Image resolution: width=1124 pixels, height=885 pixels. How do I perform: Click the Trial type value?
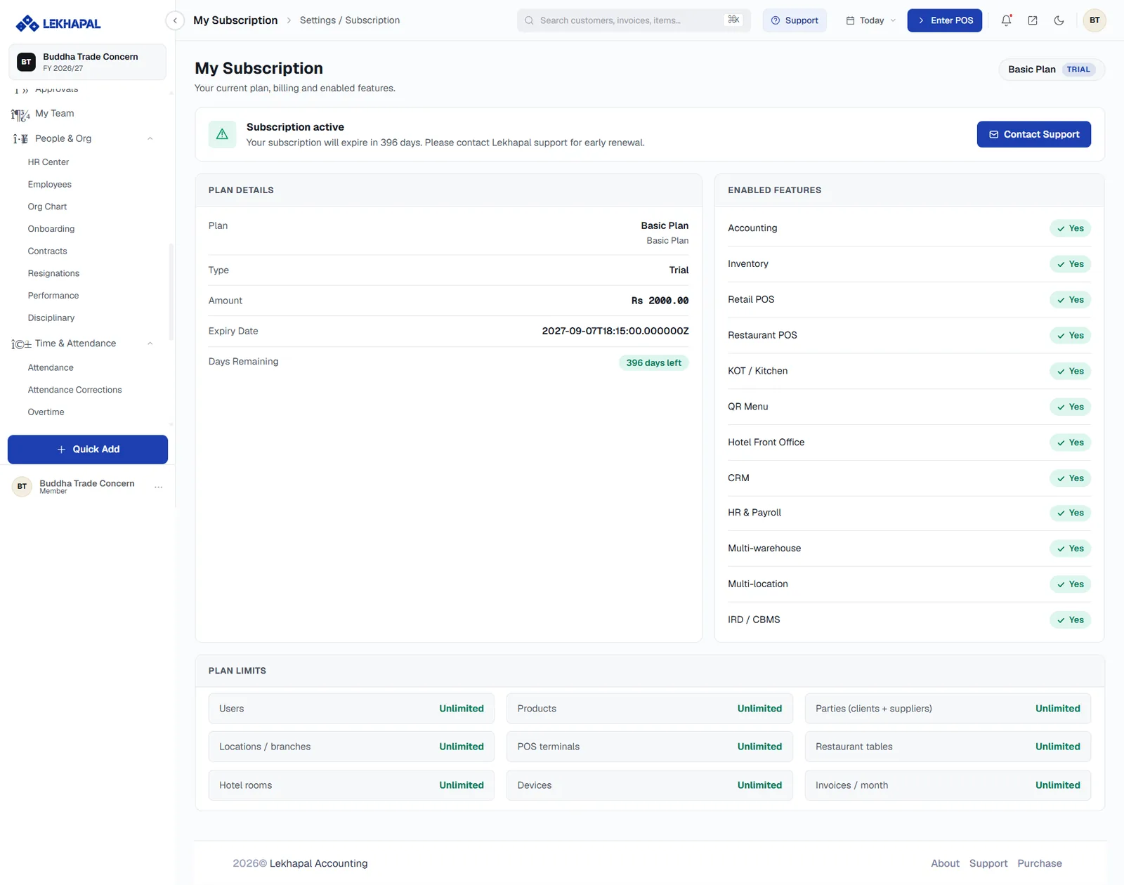coord(679,270)
